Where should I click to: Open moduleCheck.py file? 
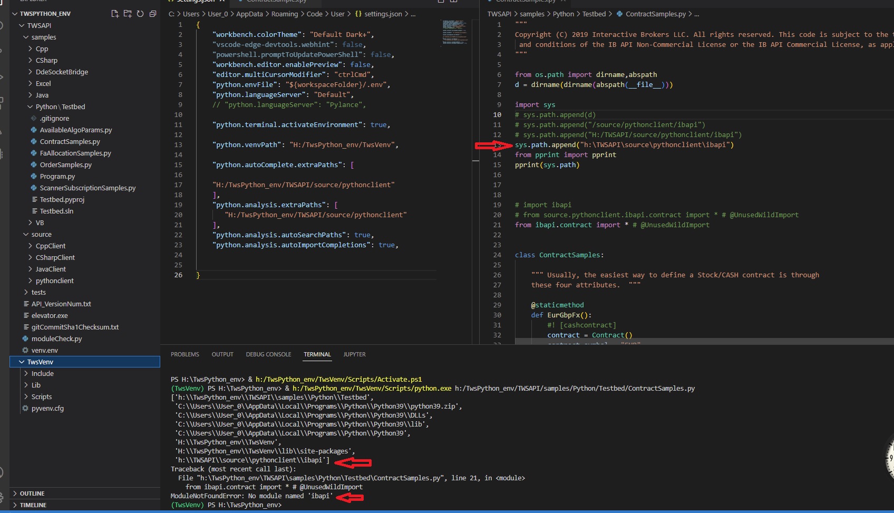[56, 338]
